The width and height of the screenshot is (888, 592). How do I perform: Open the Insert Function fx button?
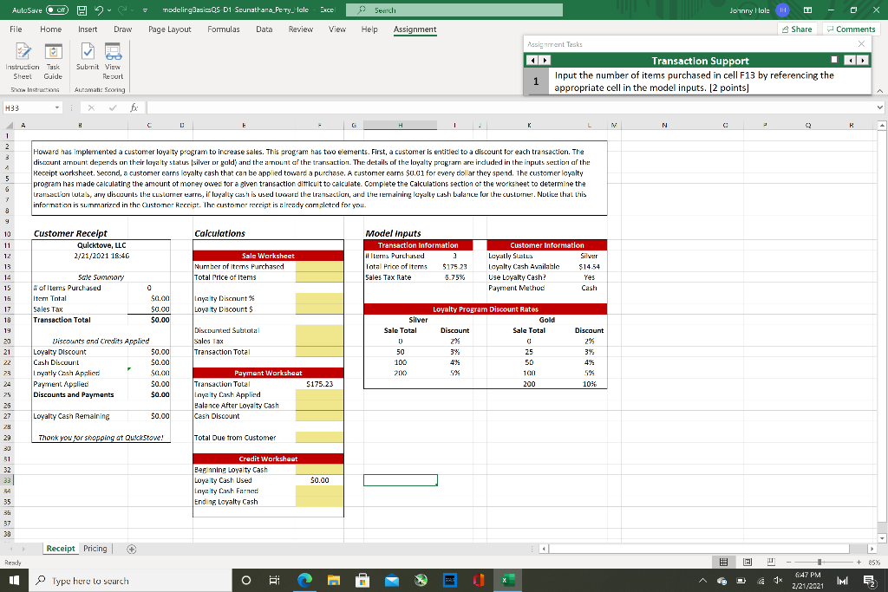134,107
